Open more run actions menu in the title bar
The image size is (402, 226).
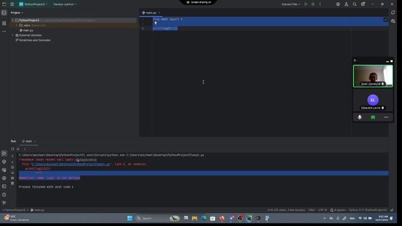320,4
